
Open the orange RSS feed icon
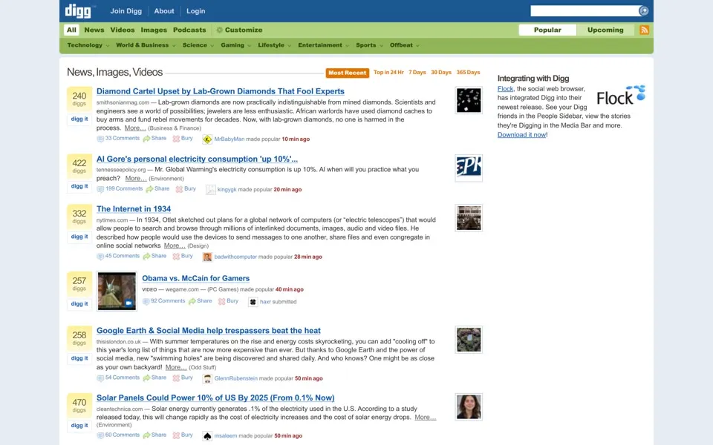pos(644,30)
